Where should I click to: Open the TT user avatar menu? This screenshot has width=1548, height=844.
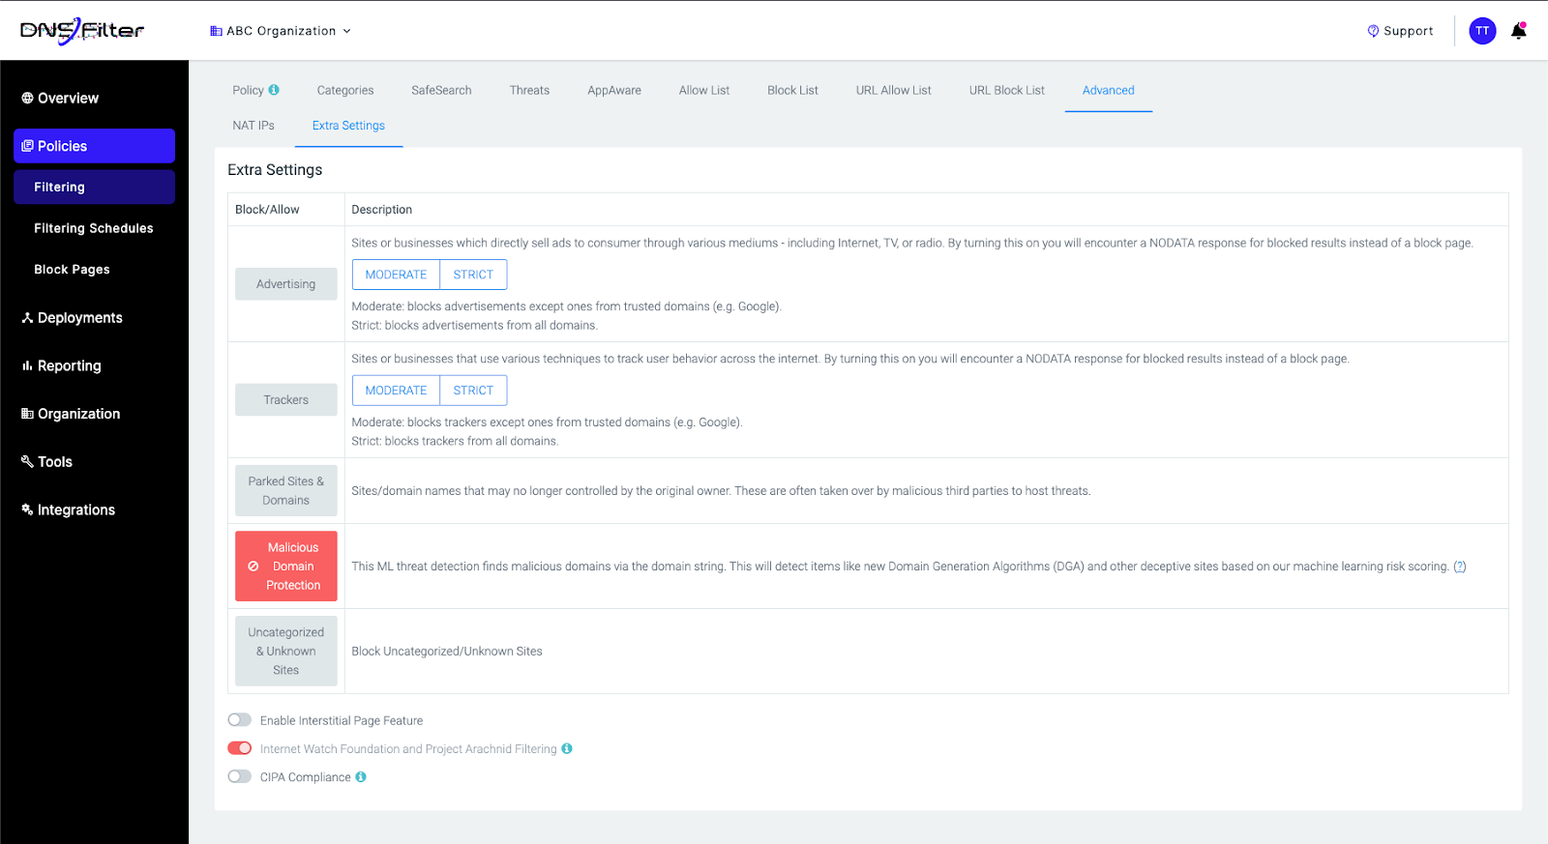coord(1481,31)
